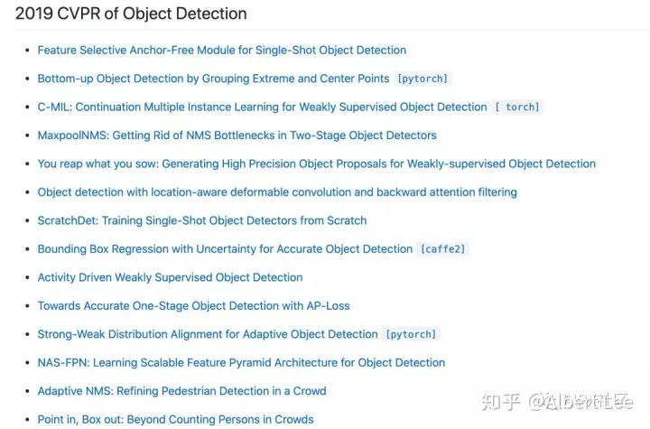Open Activity Driven Weakly Supervised Detection link
The width and height of the screenshot is (650, 429).
171,277
